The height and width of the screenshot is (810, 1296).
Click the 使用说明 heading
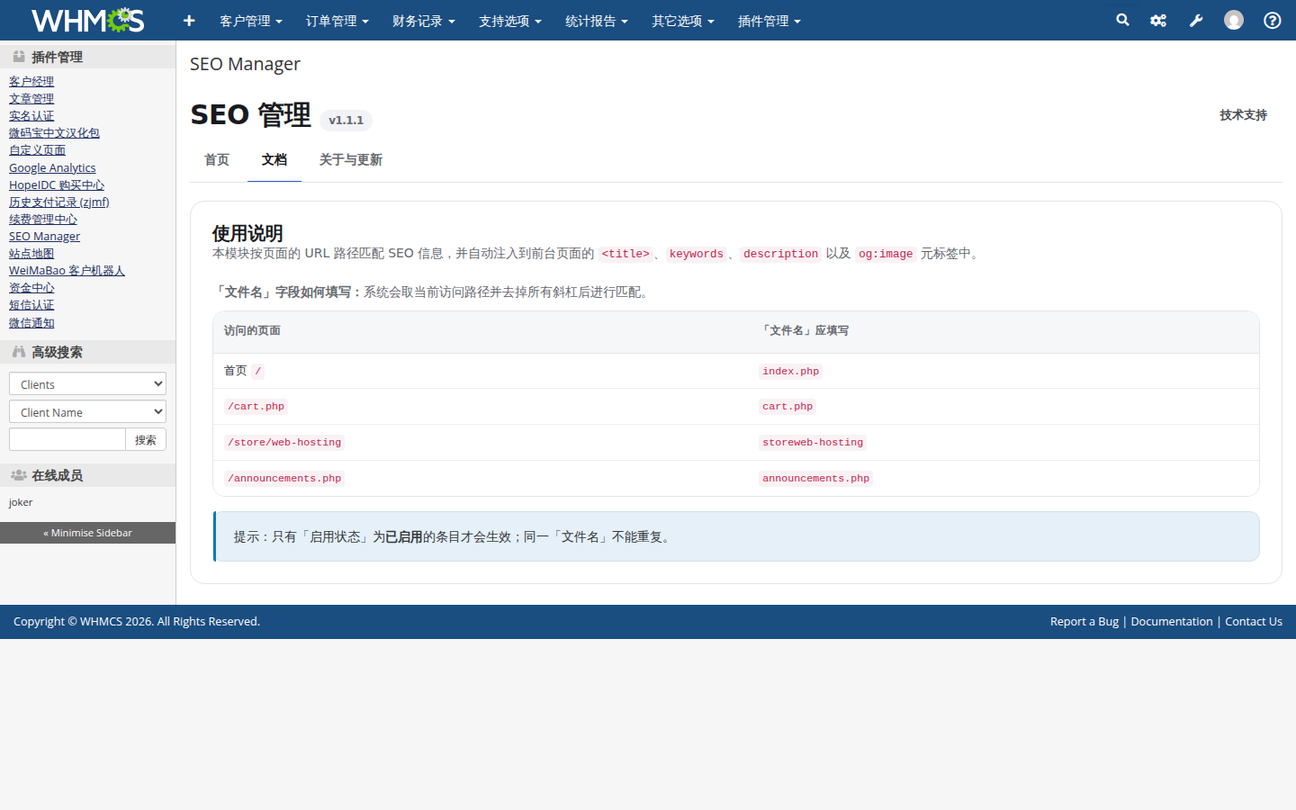tap(247, 233)
